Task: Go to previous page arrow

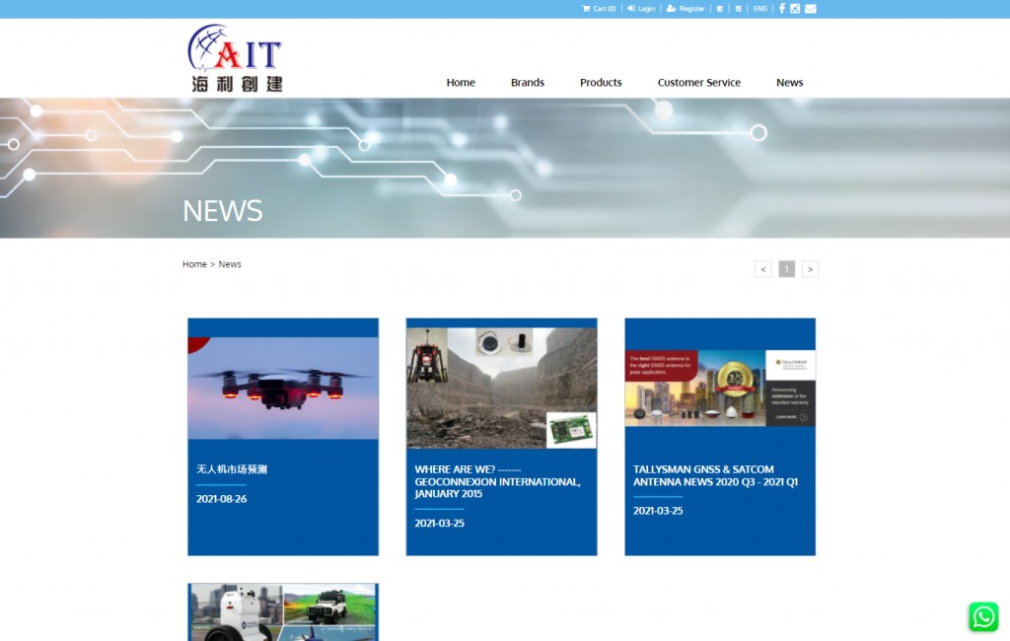Action: (x=762, y=269)
